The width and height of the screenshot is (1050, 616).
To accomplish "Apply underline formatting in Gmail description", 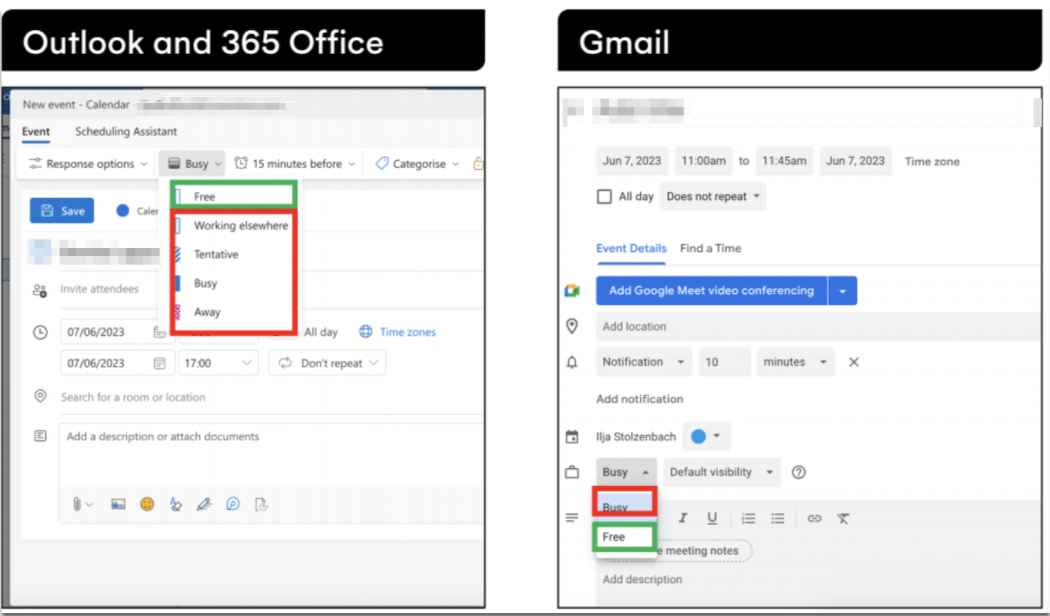I will [712, 518].
